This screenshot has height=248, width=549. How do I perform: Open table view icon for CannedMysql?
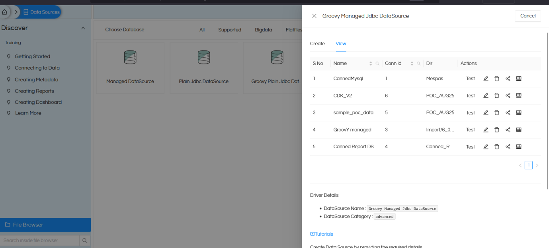(519, 79)
